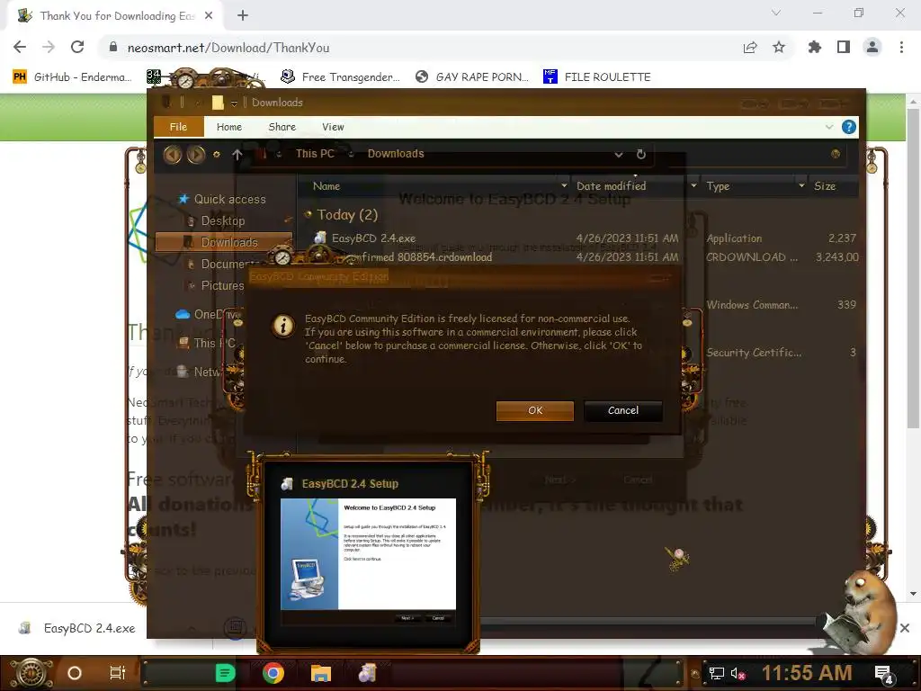921x691 pixels.
Task: Refresh the Downloads folder view
Action: click(x=640, y=154)
